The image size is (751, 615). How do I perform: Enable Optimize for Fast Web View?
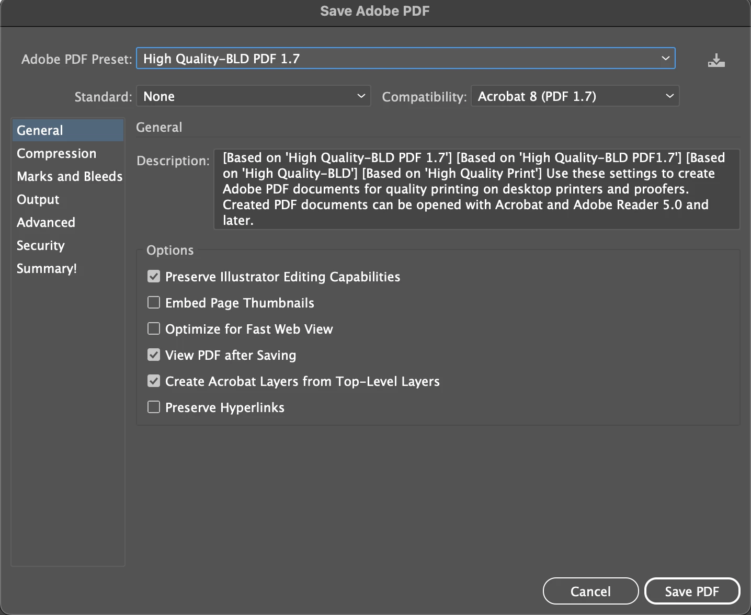coord(154,328)
